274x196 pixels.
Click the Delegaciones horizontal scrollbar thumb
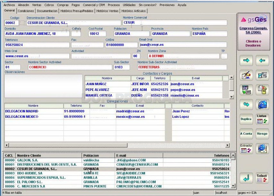(68, 145)
